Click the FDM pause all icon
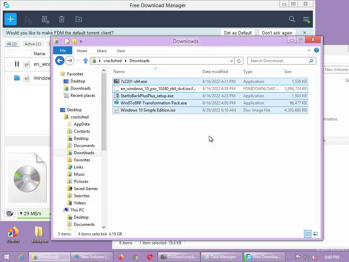The width and height of the screenshot is (349, 262). click(45, 19)
